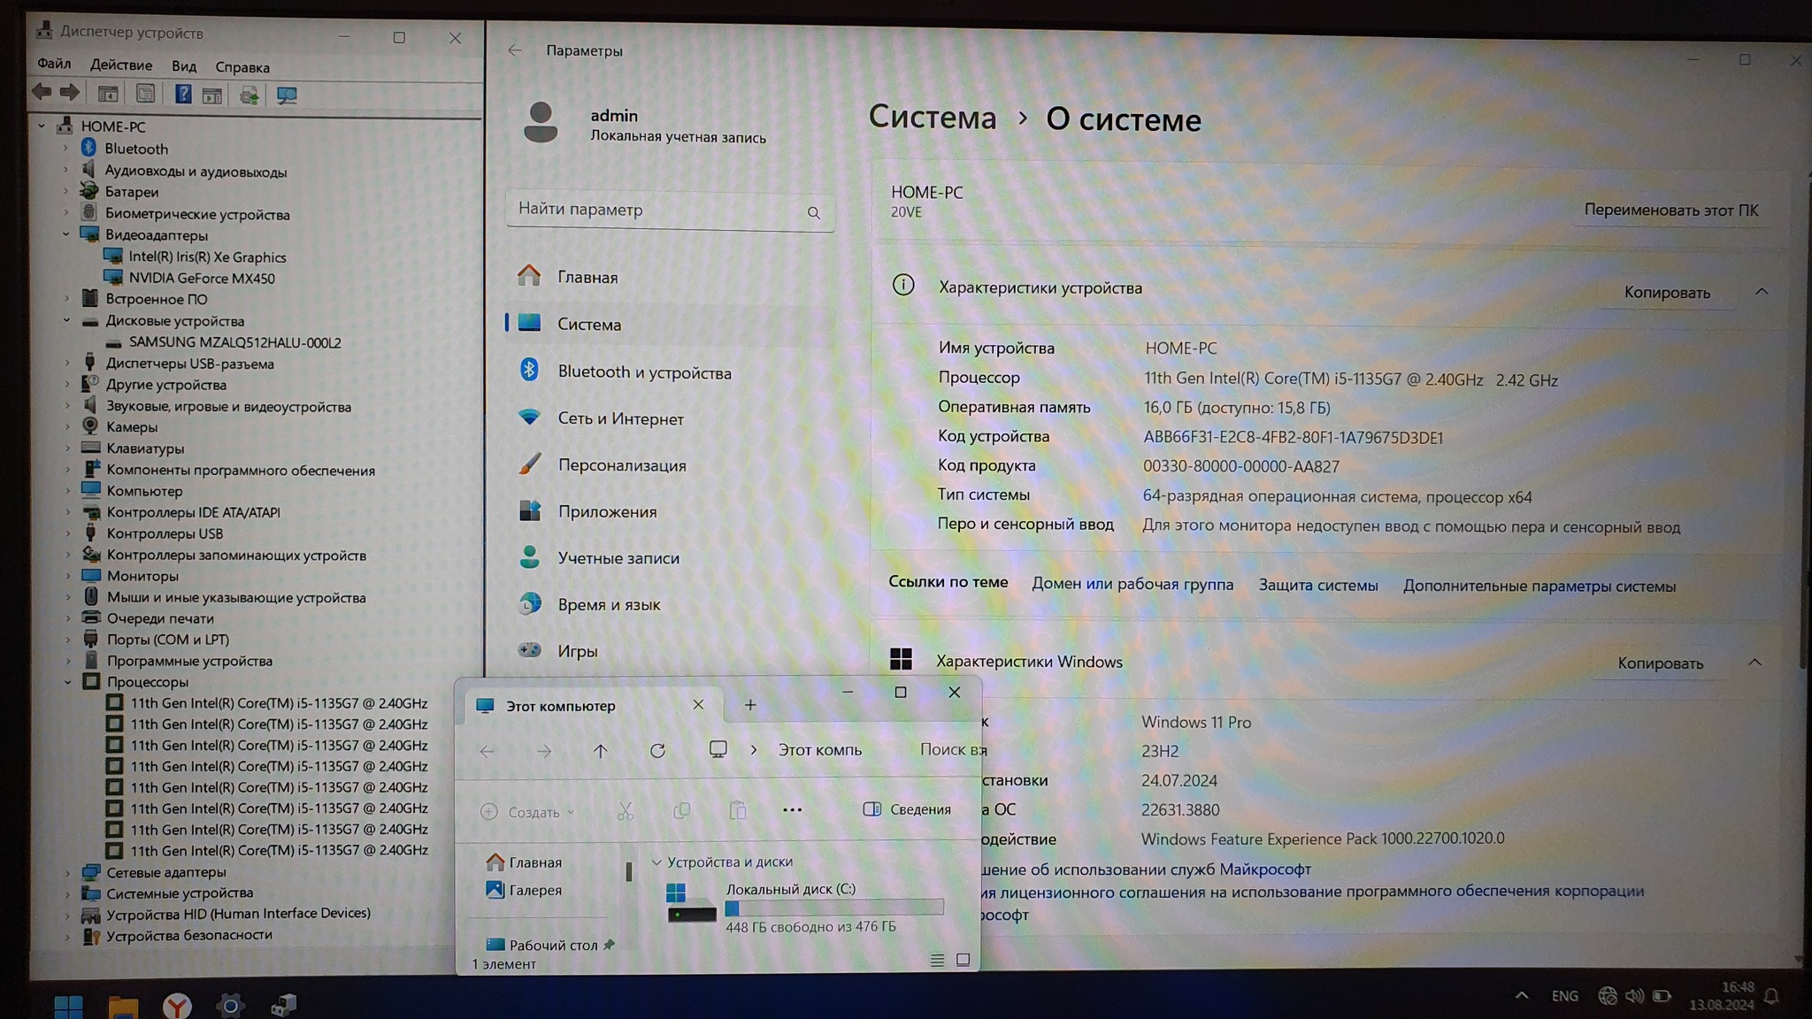Click Local Disk C: usage bar
Screen dimensions: 1812x1019
833,908
